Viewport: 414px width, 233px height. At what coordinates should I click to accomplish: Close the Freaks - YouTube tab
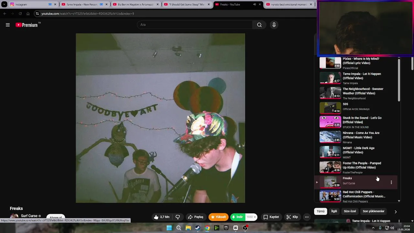coord(260,5)
